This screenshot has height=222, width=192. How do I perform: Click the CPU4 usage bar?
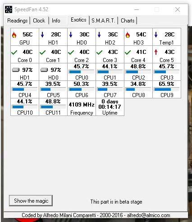coord(25,89)
